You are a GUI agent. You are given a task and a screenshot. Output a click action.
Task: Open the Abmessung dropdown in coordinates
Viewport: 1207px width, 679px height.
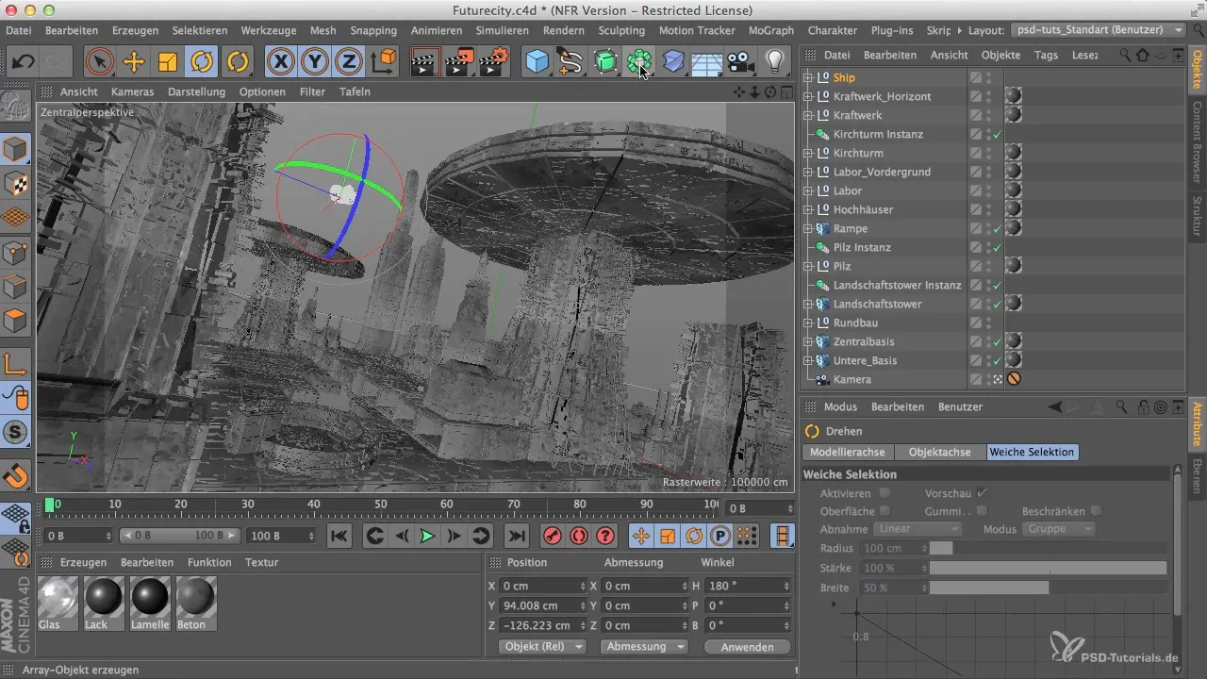(x=643, y=647)
